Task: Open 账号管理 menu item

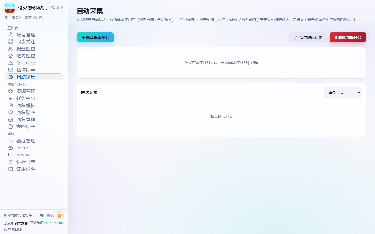Action: 34,35
